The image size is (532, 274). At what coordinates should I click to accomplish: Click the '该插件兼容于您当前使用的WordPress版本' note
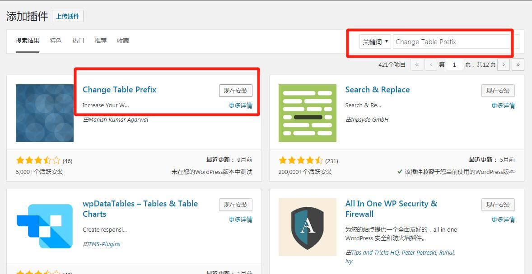pos(456,172)
